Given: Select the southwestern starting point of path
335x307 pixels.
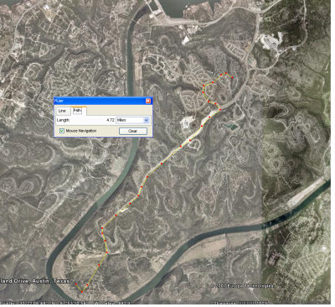Looking at the screenshot, I should [x=76, y=284].
